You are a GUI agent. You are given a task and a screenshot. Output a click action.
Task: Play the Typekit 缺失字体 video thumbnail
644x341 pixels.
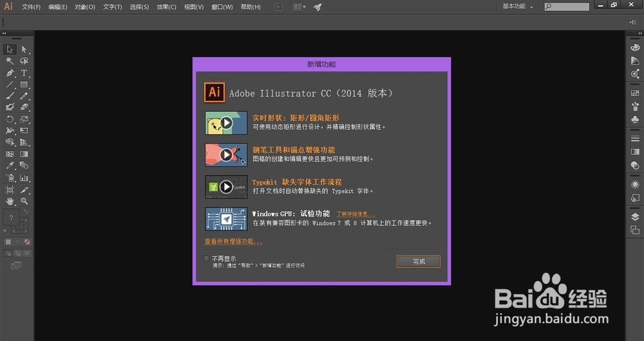[x=226, y=187]
